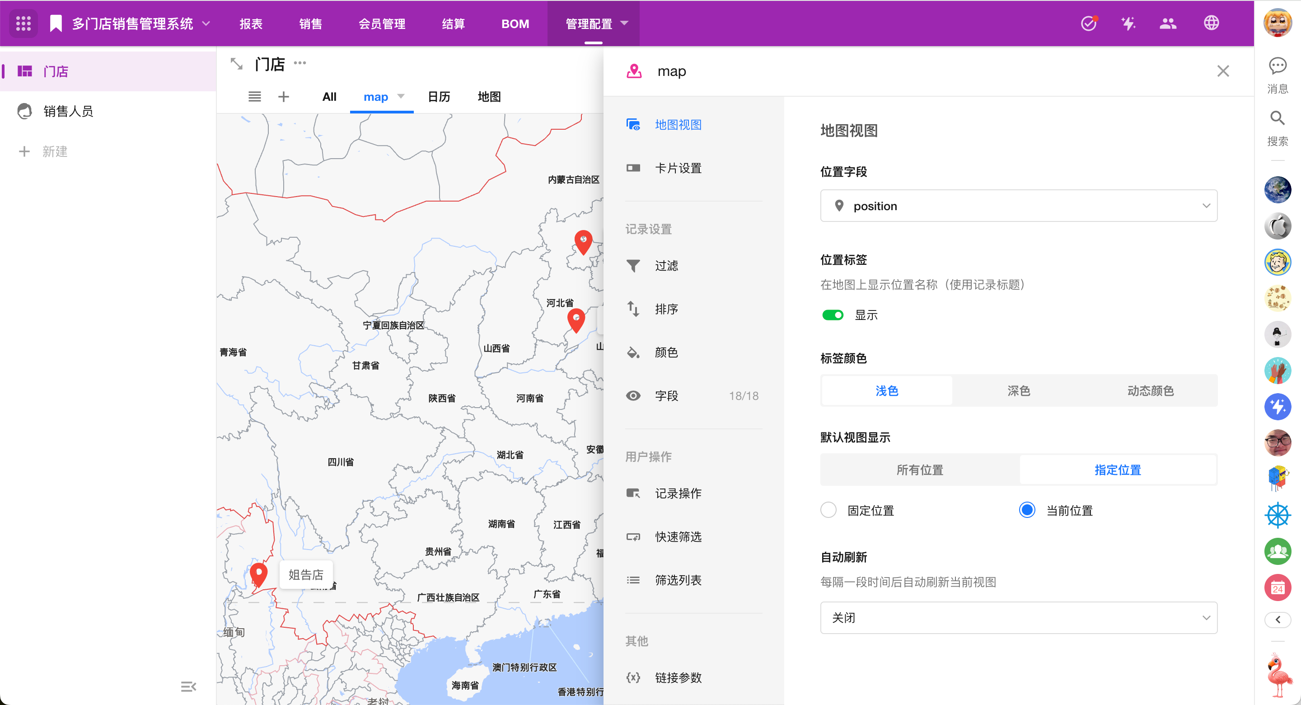Select the 固定位置 radio button
The height and width of the screenshot is (705, 1301).
coord(828,510)
